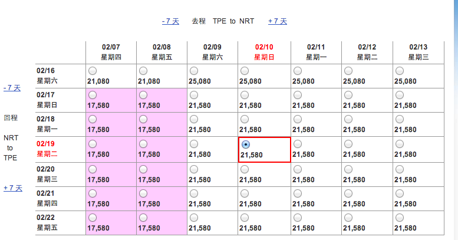458x240 pixels.
Task: Choose 02/09 depart with 02/18 return
Action: [194, 119]
